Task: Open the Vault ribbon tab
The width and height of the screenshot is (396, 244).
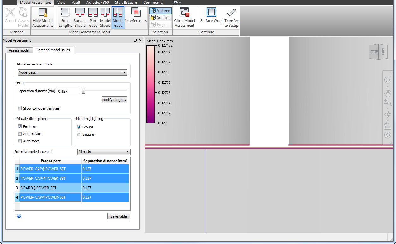Action: (76, 3)
